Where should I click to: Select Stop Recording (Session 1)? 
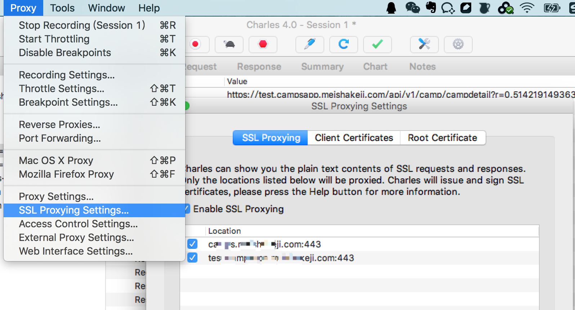[94, 25]
